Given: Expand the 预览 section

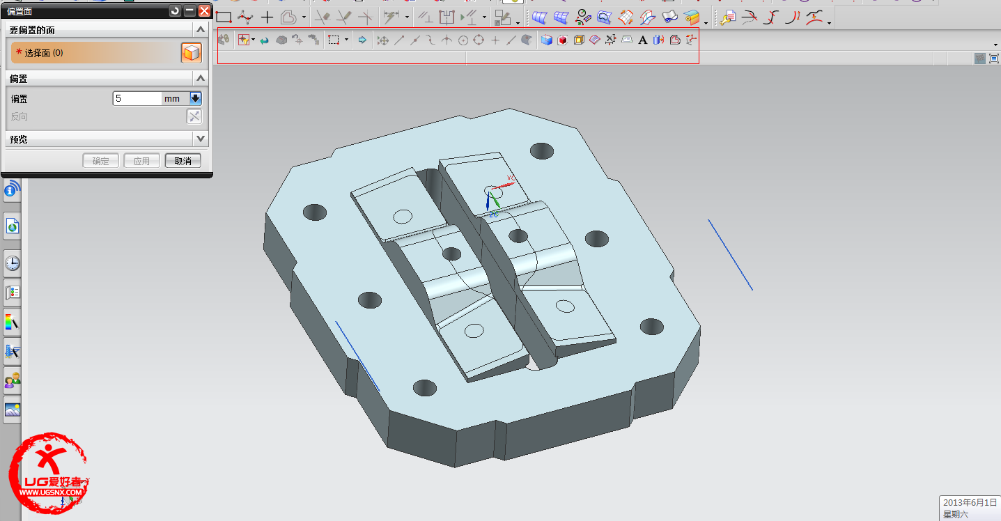Looking at the screenshot, I should tap(201, 139).
